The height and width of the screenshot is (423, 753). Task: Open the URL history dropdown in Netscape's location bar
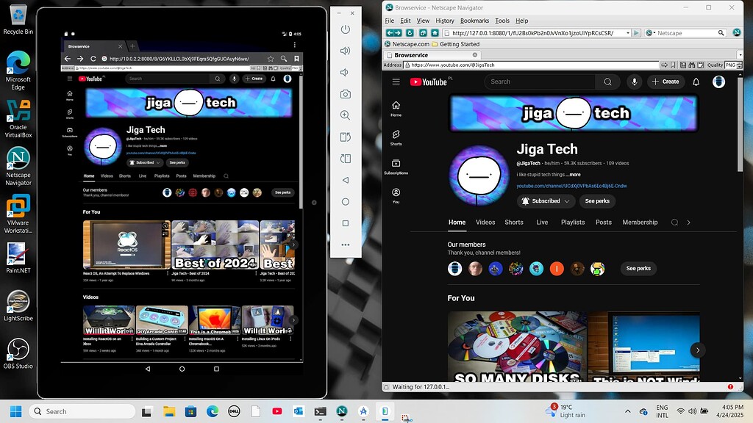[x=627, y=32]
